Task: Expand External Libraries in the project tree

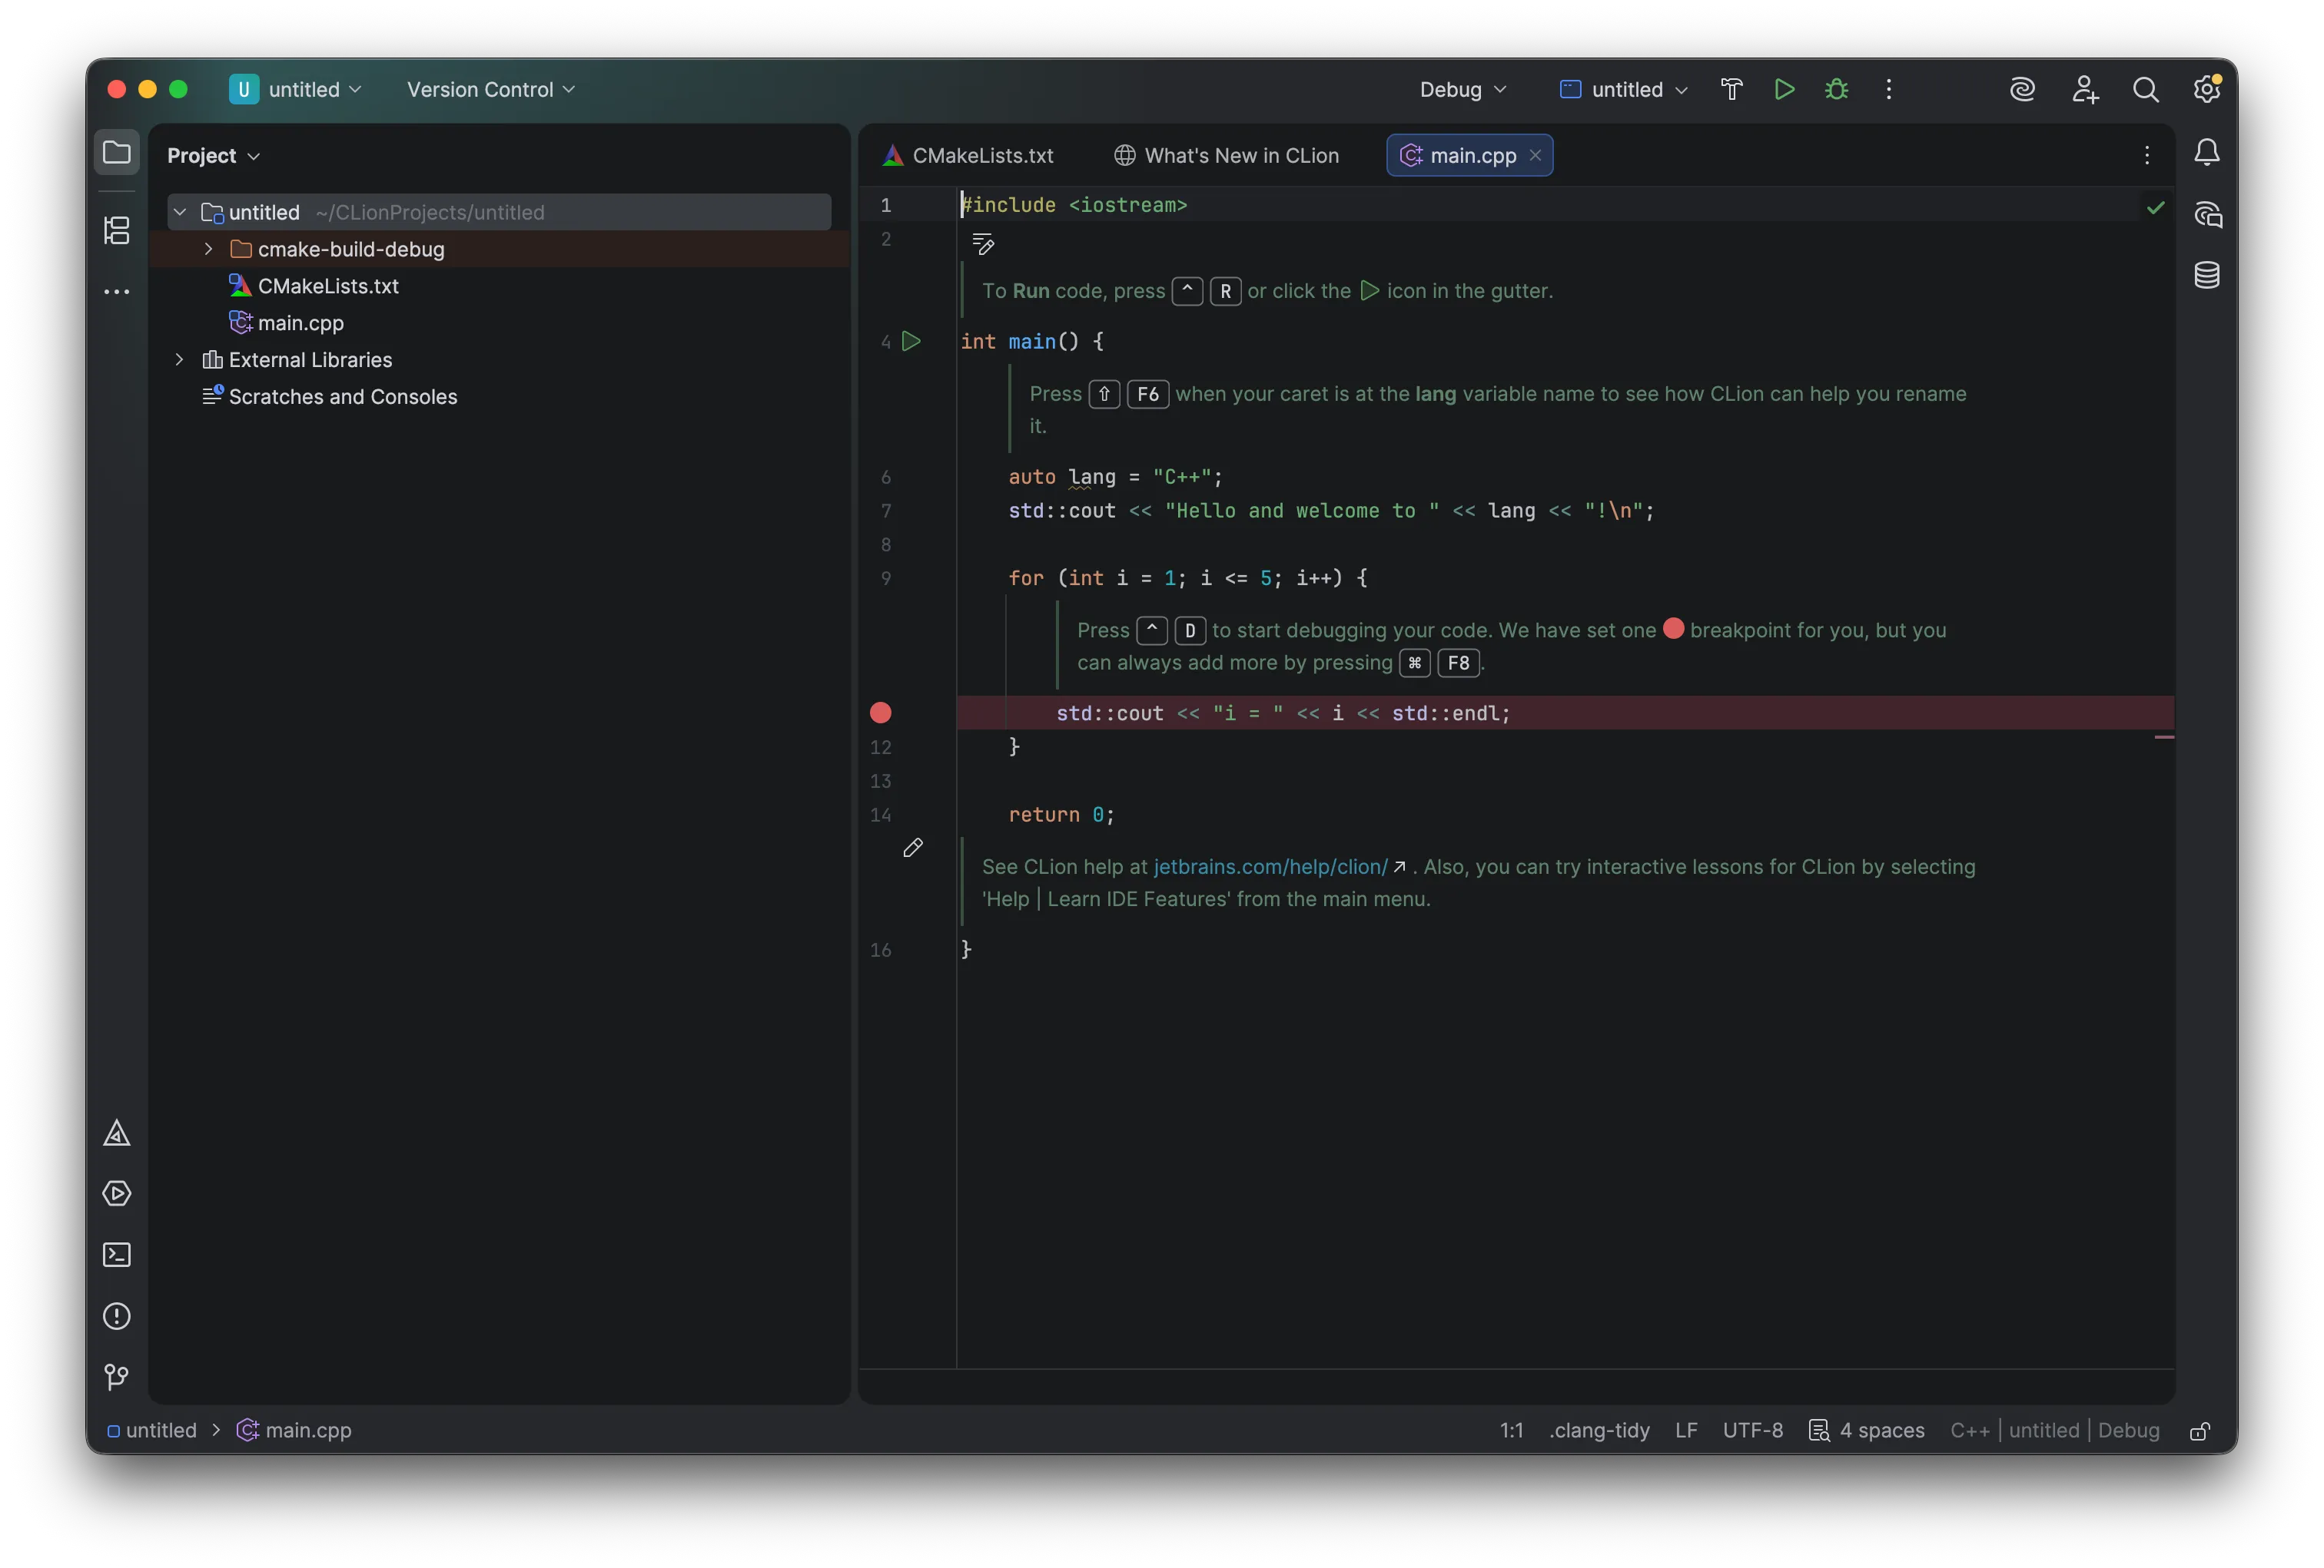Action: pyautogui.click(x=178, y=360)
